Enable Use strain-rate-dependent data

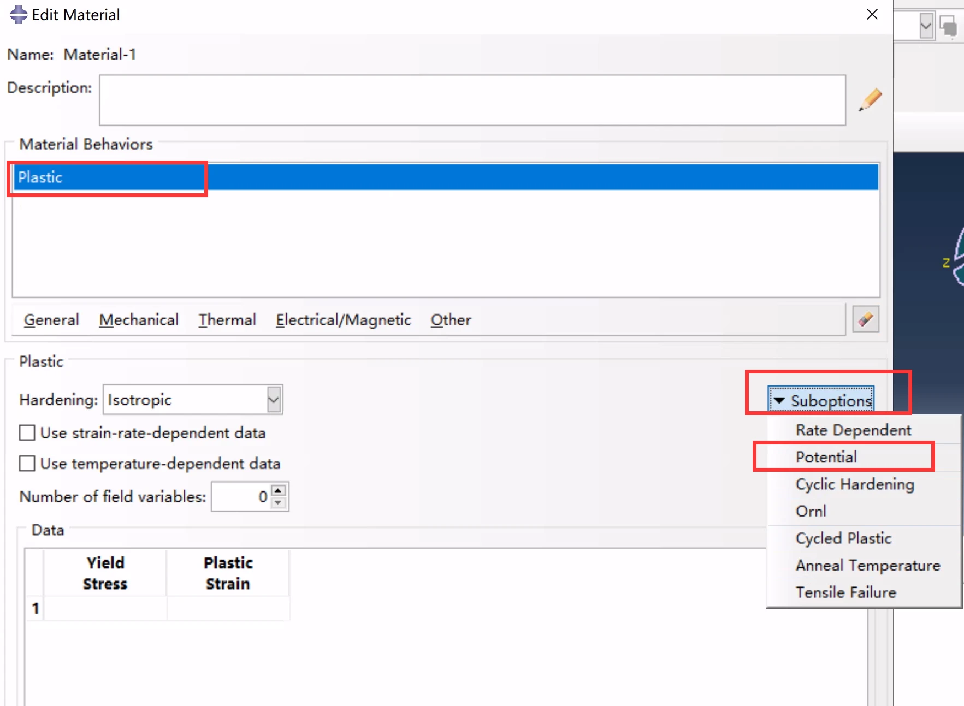click(x=27, y=433)
